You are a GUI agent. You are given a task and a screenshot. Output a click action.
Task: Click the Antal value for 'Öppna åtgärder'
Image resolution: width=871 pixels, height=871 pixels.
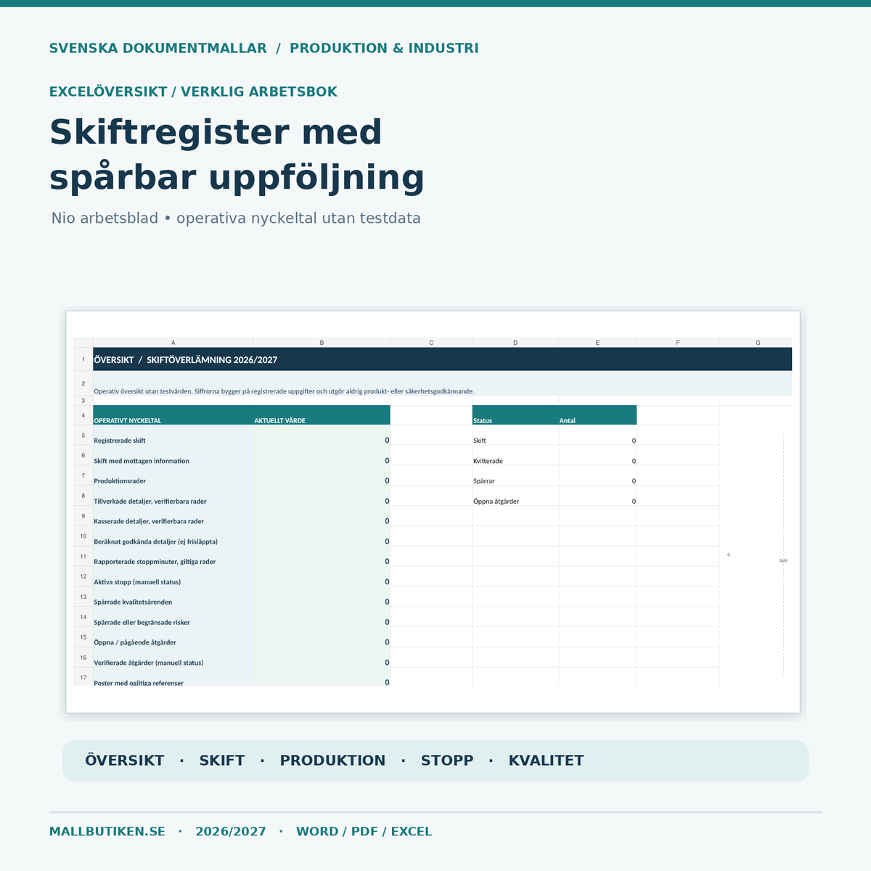[597, 496]
